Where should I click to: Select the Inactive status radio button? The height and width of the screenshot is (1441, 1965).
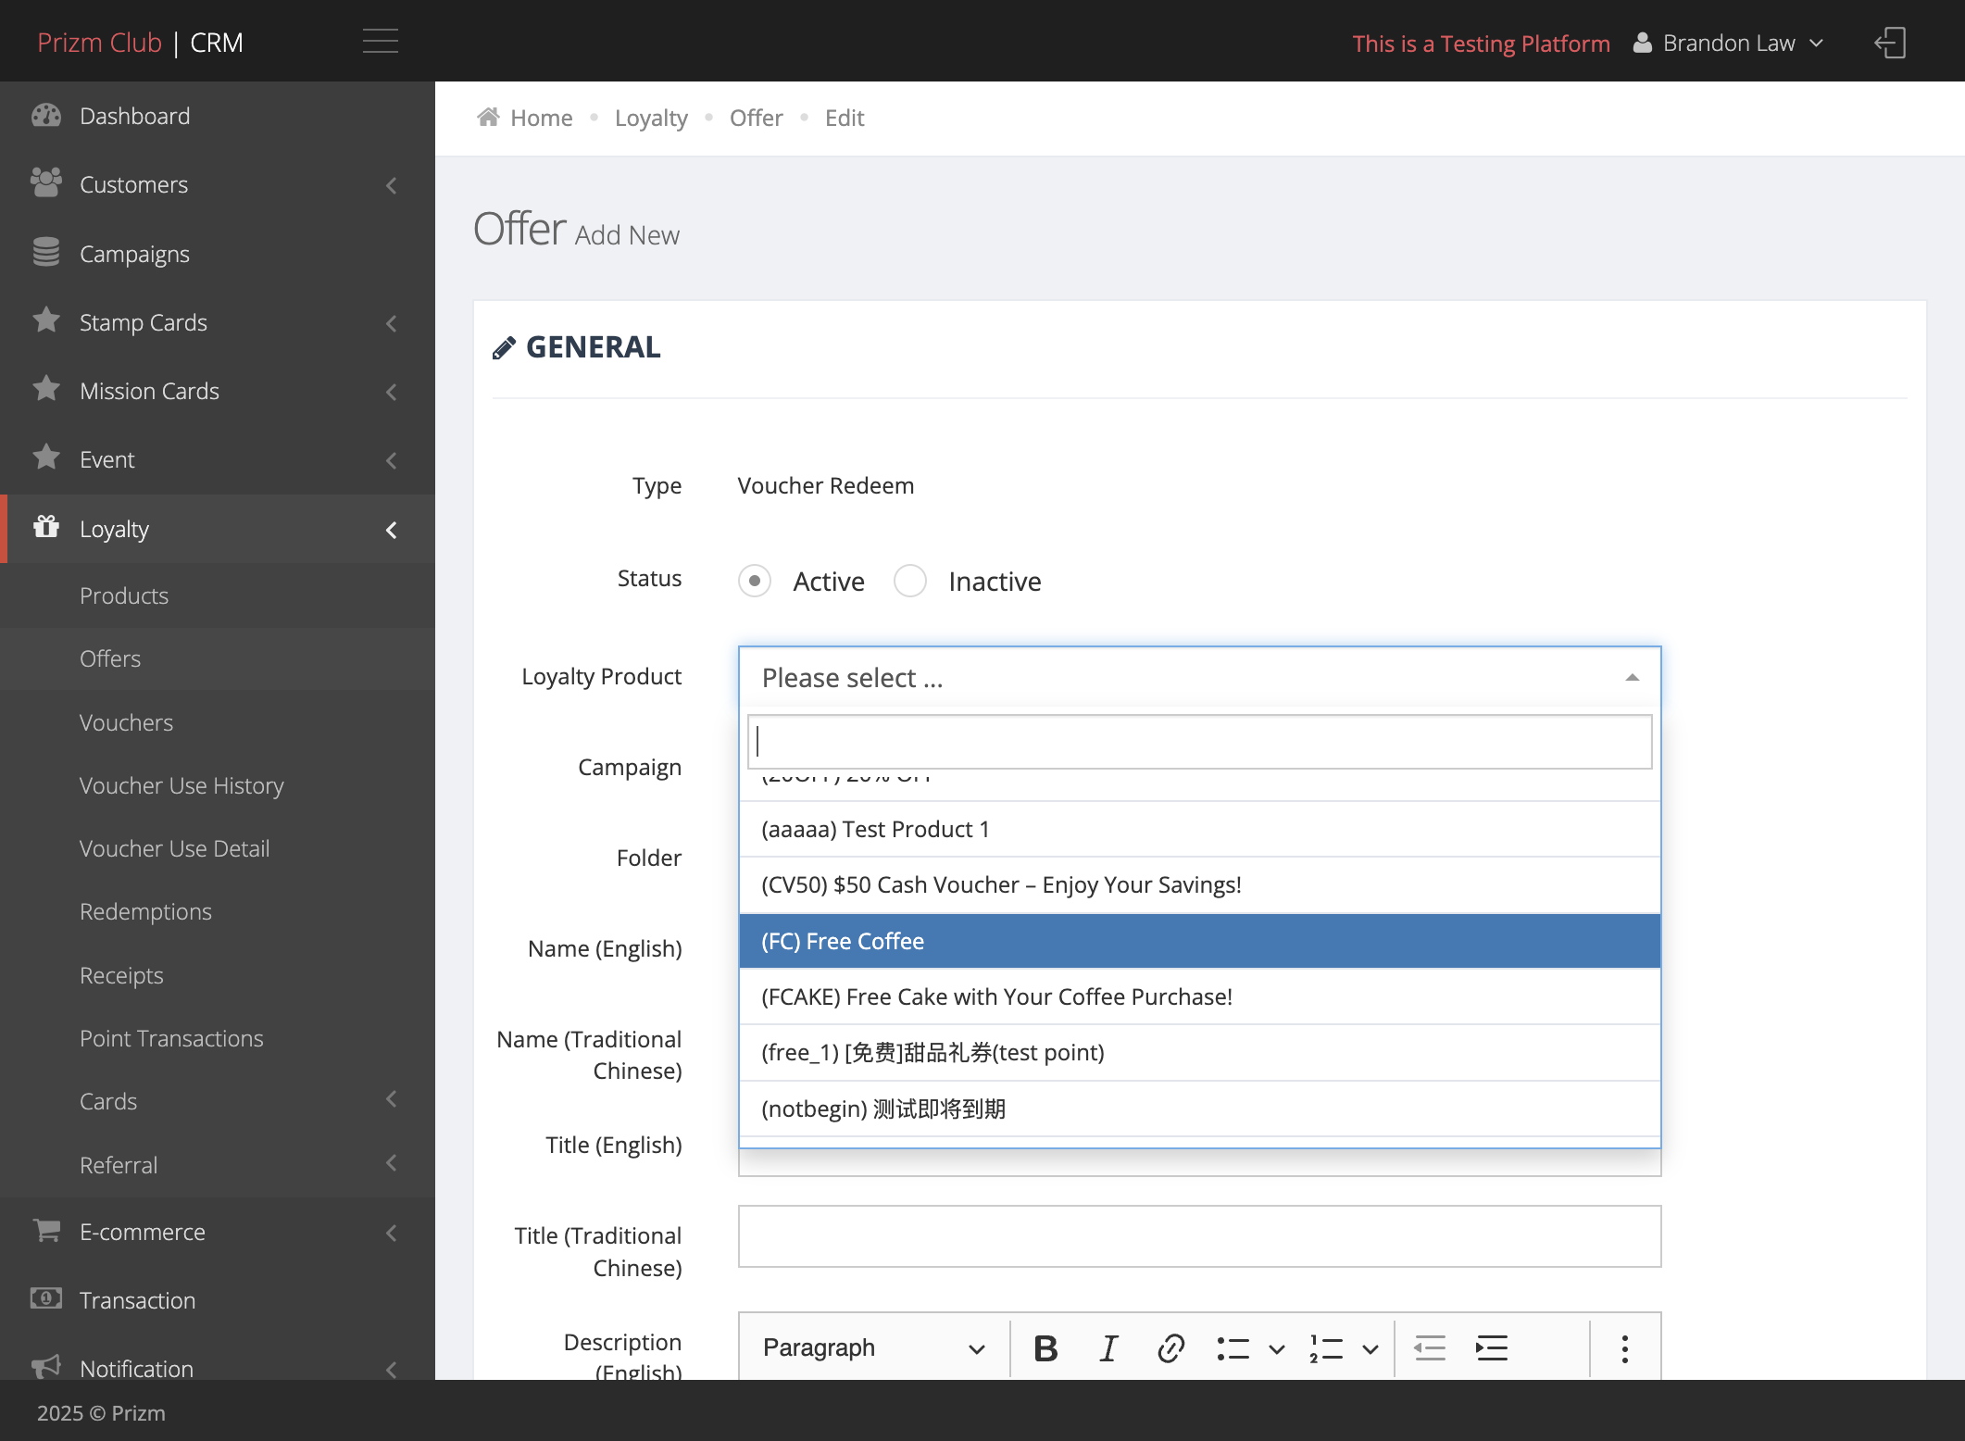click(x=910, y=581)
